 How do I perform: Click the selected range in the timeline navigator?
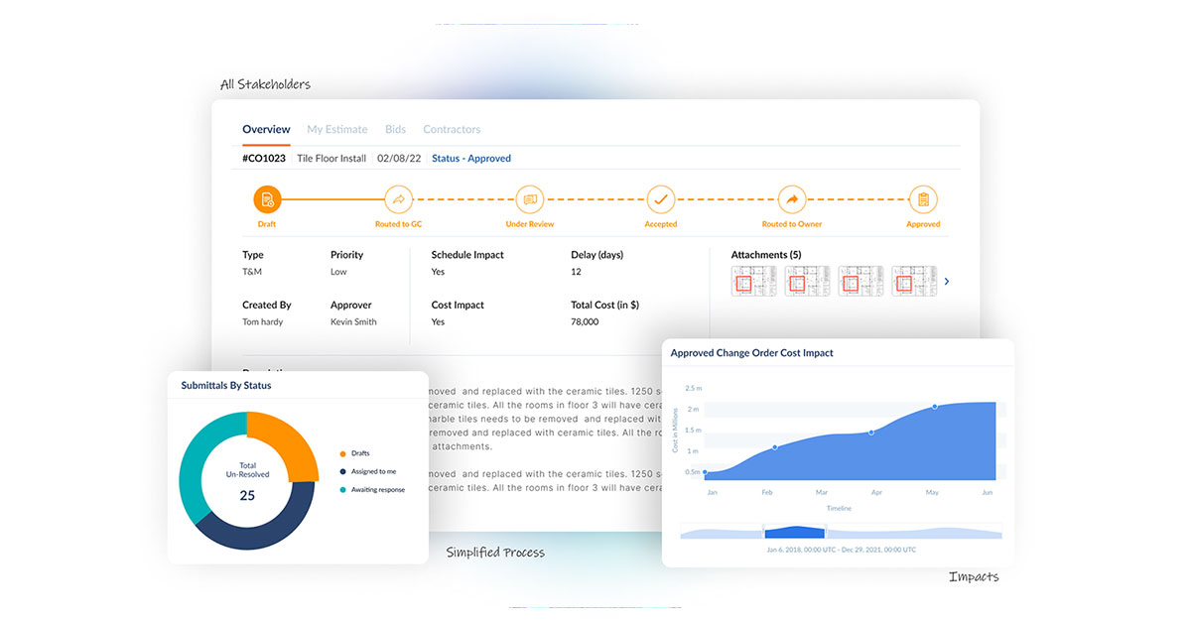click(x=795, y=533)
